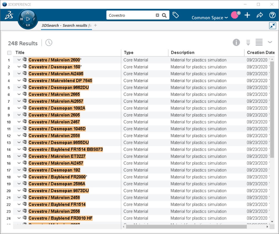Screen dimensions: 279x234
Task: Open recent search history clock
Action: pyautogui.click(x=49, y=42)
